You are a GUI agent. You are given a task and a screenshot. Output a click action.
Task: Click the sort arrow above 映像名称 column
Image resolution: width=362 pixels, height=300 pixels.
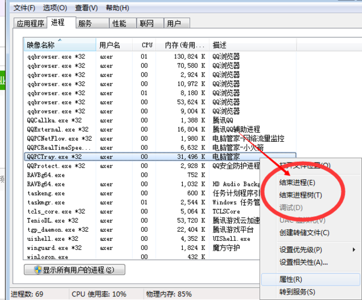click(x=60, y=40)
